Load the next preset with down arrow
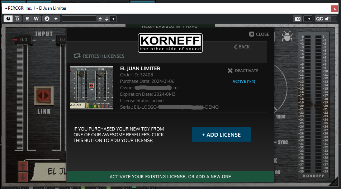The image size is (341, 189). point(106,19)
